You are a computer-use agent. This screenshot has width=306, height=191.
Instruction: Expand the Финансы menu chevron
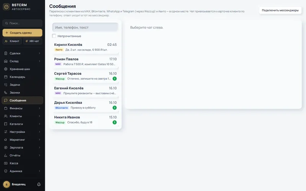(x=39, y=108)
